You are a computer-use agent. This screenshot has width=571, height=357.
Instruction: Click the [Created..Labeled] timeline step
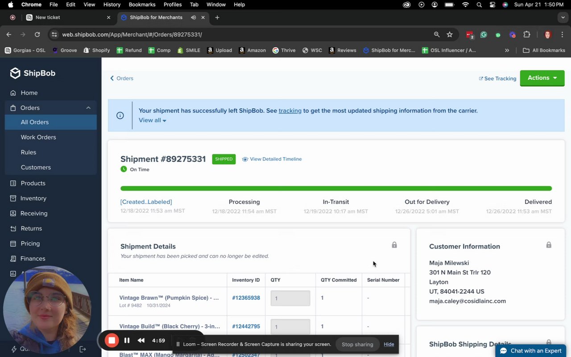(x=146, y=202)
